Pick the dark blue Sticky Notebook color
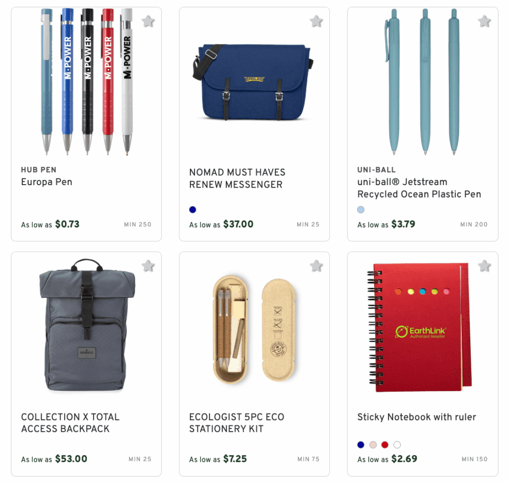 (361, 445)
